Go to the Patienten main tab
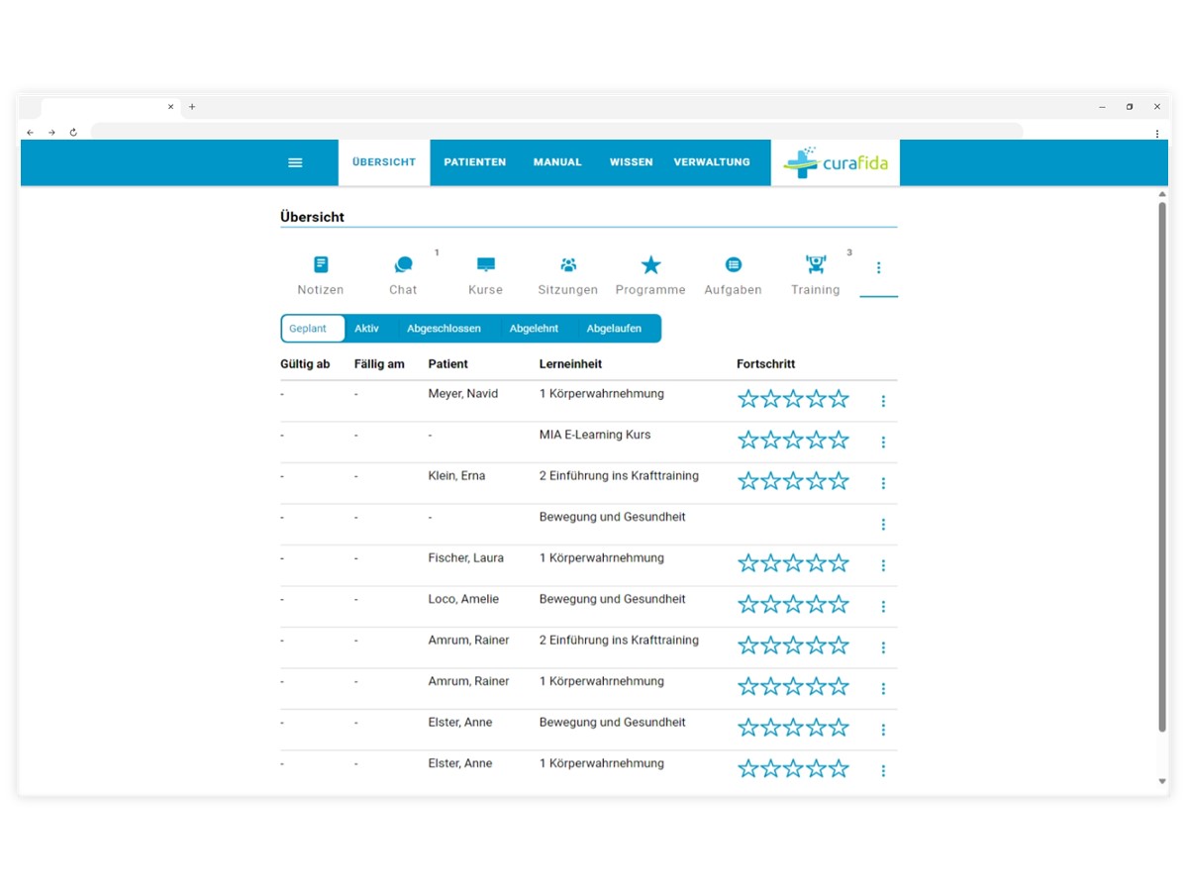 click(475, 162)
